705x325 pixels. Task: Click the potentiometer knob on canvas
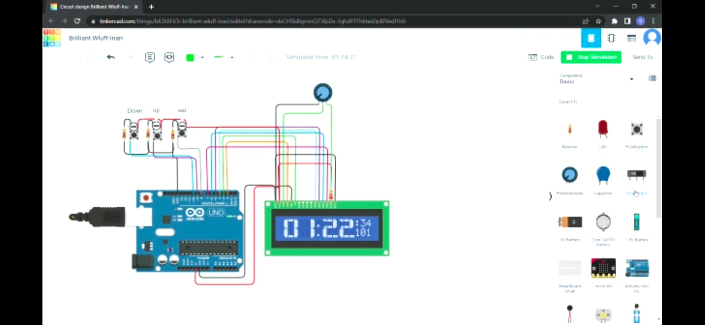click(323, 92)
